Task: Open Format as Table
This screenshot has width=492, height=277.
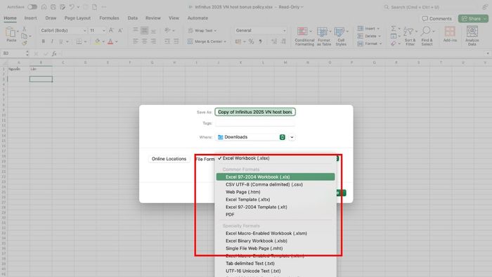Action: pos(324,37)
